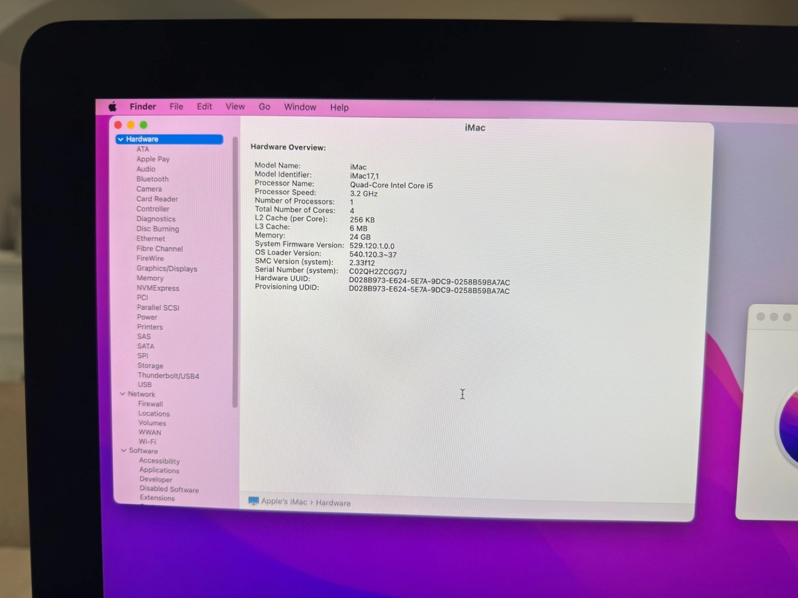798x598 pixels.
Task: Open the Apple menu
Action: click(x=112, y=106)
